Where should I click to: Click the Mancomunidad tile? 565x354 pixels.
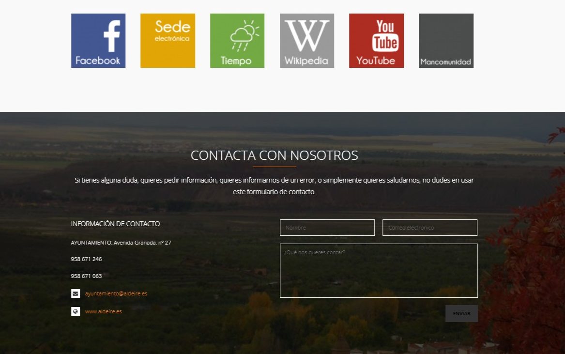(446, 41)
